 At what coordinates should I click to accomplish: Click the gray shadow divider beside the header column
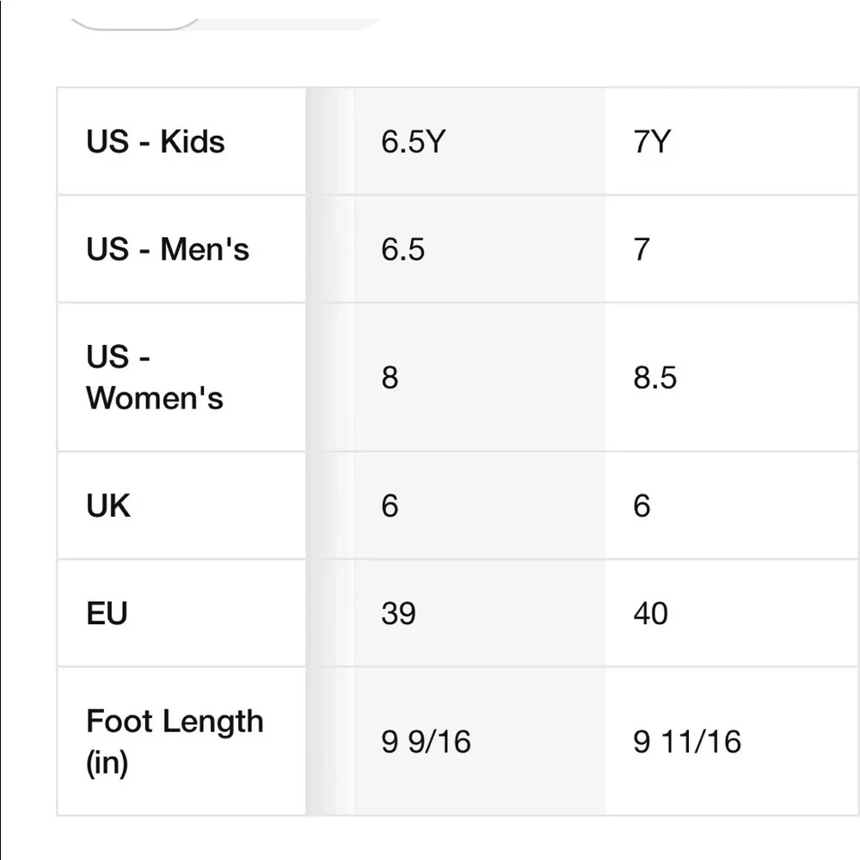point(329,451)
